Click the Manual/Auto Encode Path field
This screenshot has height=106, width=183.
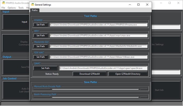[x=95, y=89]
